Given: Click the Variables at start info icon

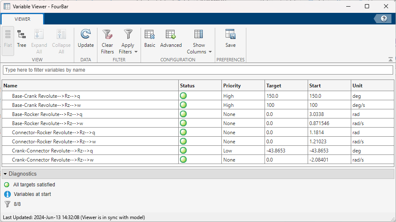Looking at the screenshot, I should pos(7,194).
